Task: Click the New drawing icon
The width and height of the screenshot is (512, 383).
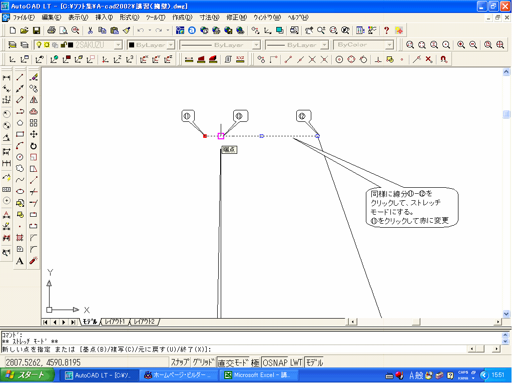Action: click(x=13, y=30)
